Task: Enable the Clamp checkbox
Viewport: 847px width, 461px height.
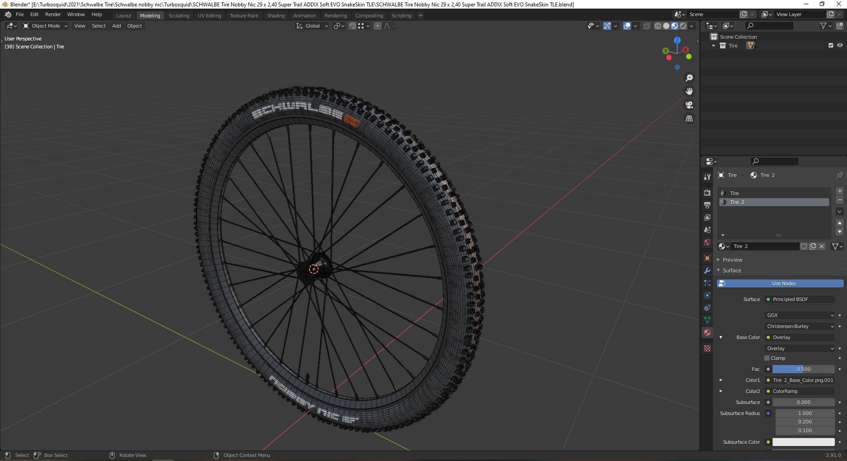Action: pyautogui.click(x=767, y=358)
